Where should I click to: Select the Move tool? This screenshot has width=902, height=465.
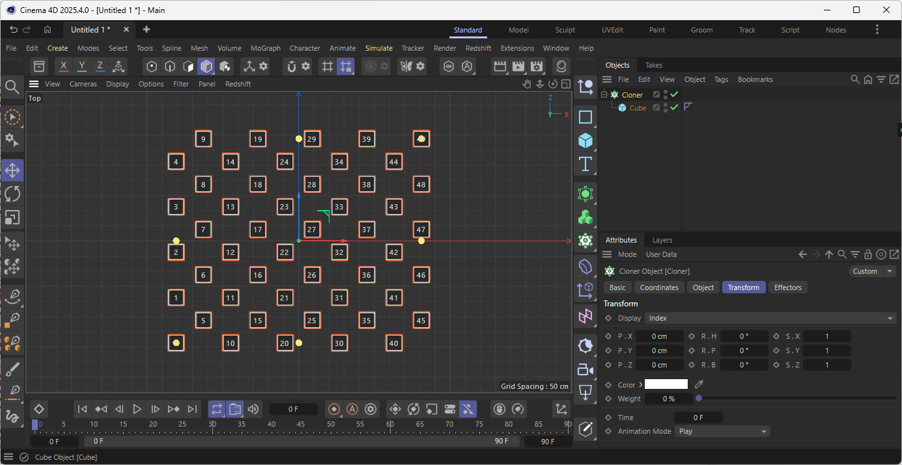click(13, 170)
